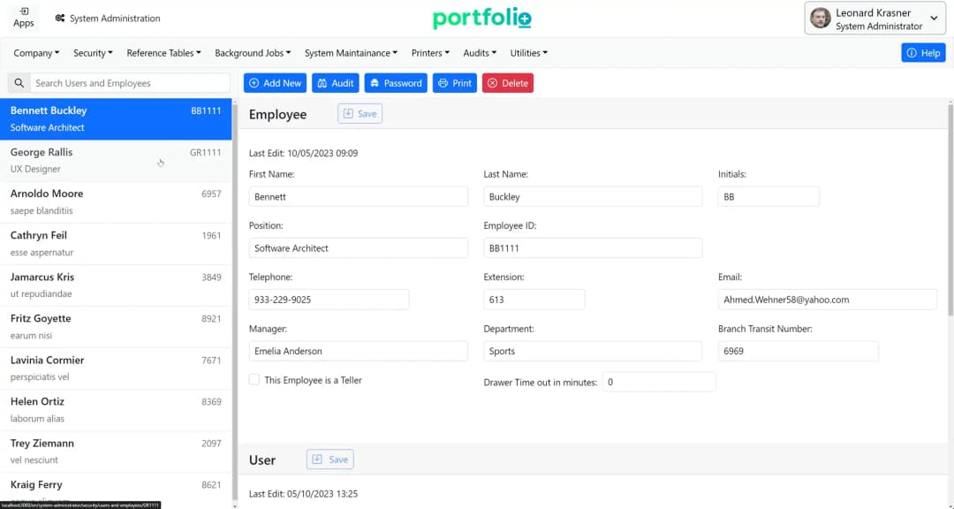This screenshot has height=509, width=954.
Task: Enable This Employee is a Teller checkbox
Action: [x=255, y=379]
